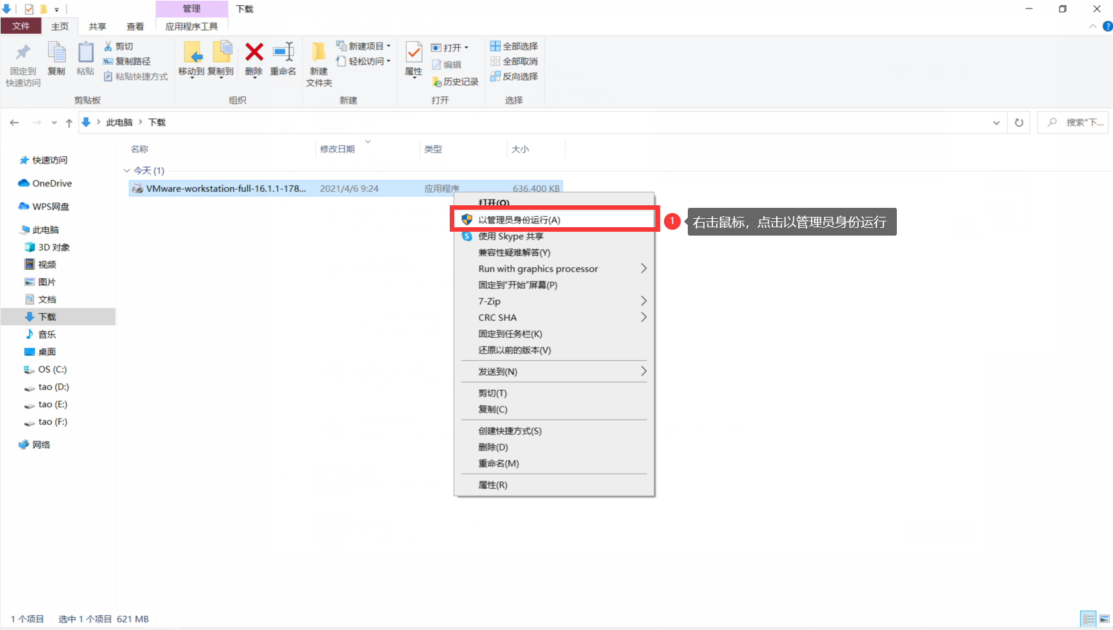Choose Run as administrator (以管理员身份运行)
This screenshot has width=1113, height=630.
tap(554, 220)
